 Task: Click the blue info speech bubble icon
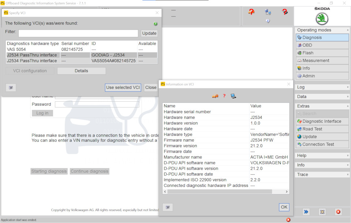(x=268, y=21)
